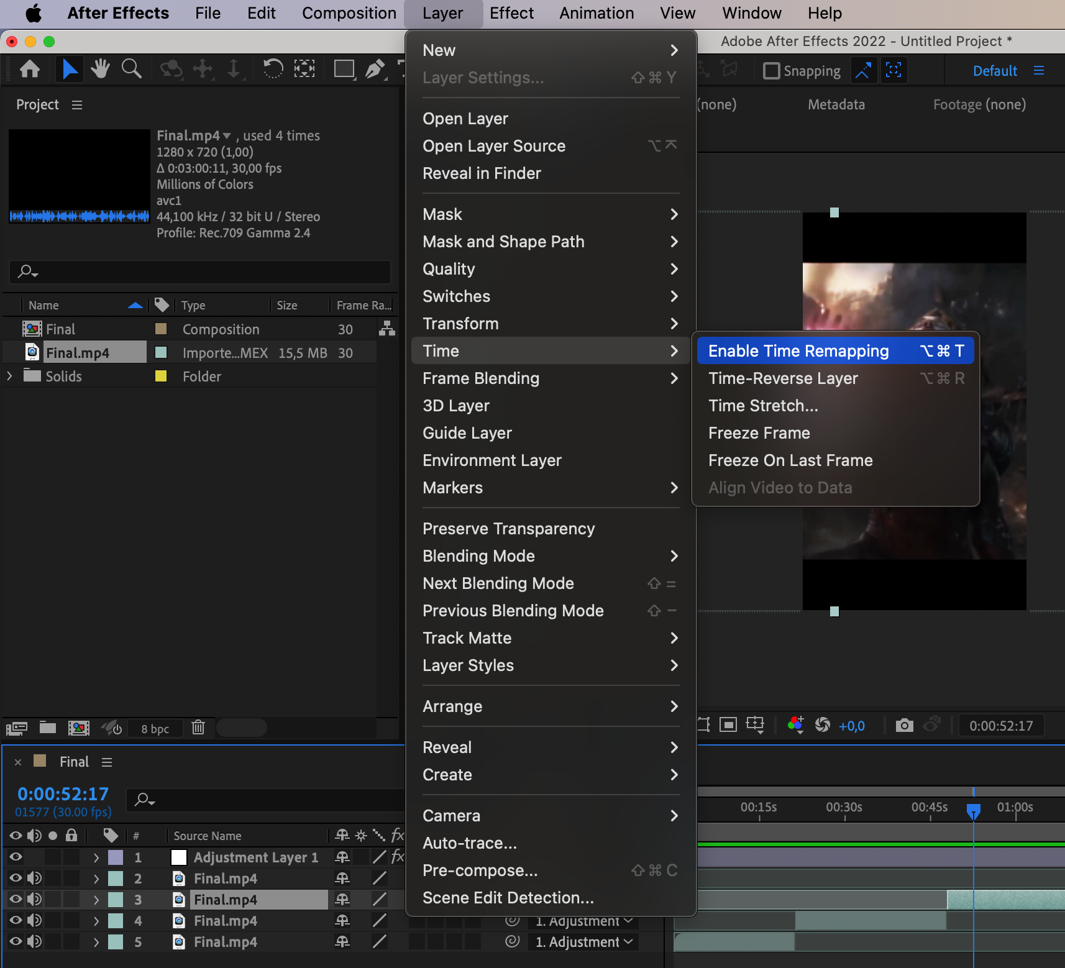Select the Rectangle shape tool
1065x968 pixels.
pyautogui.click(x=344, y=69)
